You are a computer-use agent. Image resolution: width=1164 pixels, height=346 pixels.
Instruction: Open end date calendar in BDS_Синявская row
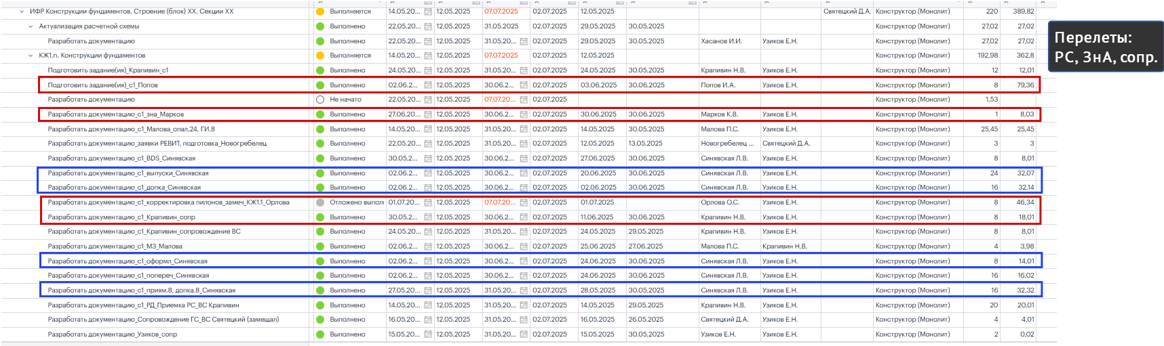(524, 158)
